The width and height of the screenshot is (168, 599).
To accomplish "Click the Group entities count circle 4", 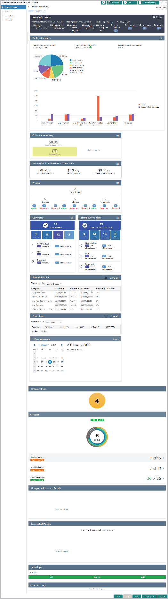I will tap(97, 401).
